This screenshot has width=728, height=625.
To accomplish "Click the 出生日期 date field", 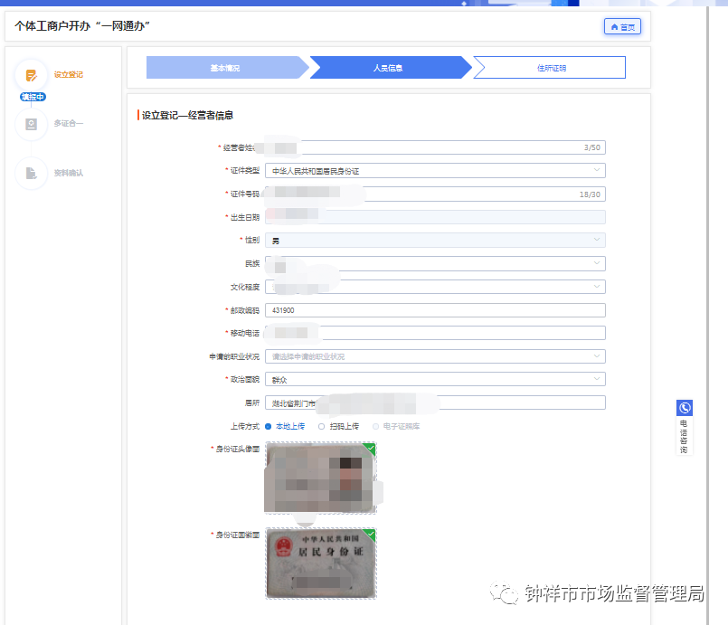I will (x=434, y=216).
